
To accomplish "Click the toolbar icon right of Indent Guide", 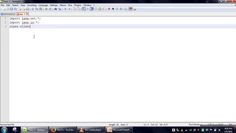I will pos(96,9).
